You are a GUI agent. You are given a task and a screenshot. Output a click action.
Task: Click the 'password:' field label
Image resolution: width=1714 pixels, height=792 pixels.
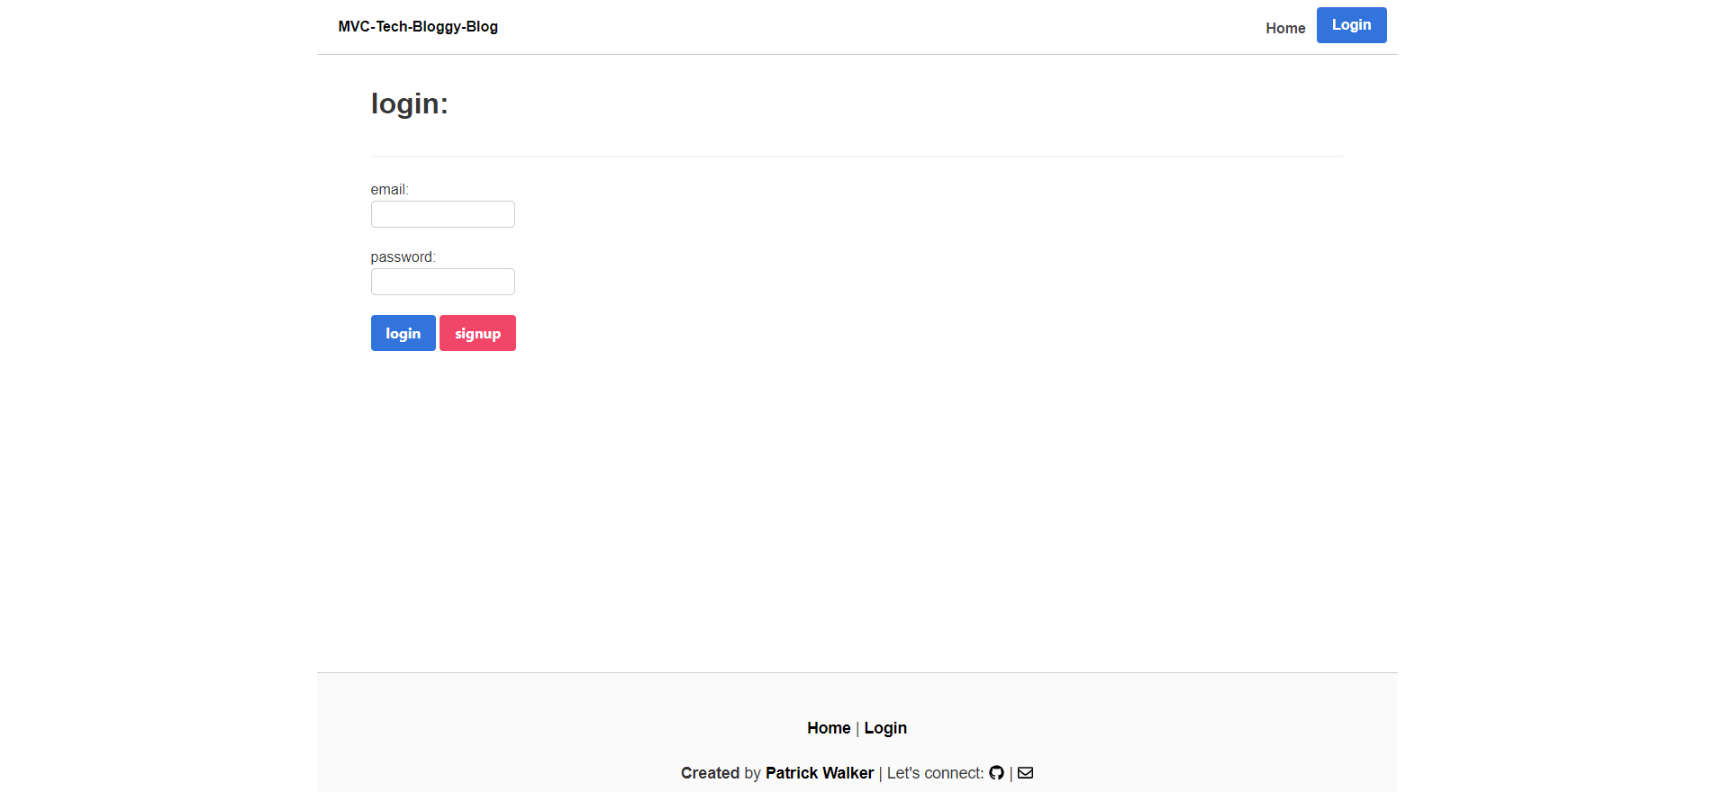point(403,257)
